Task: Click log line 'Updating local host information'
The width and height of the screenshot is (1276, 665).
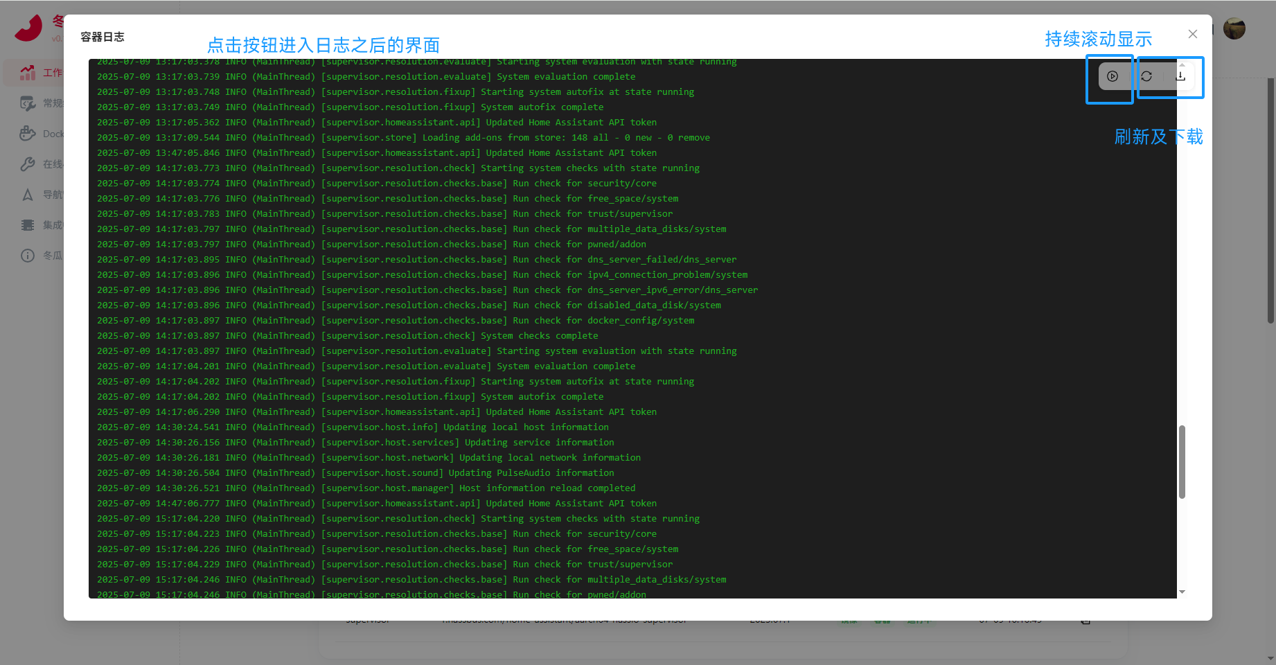Action: (x=353, y=427)
